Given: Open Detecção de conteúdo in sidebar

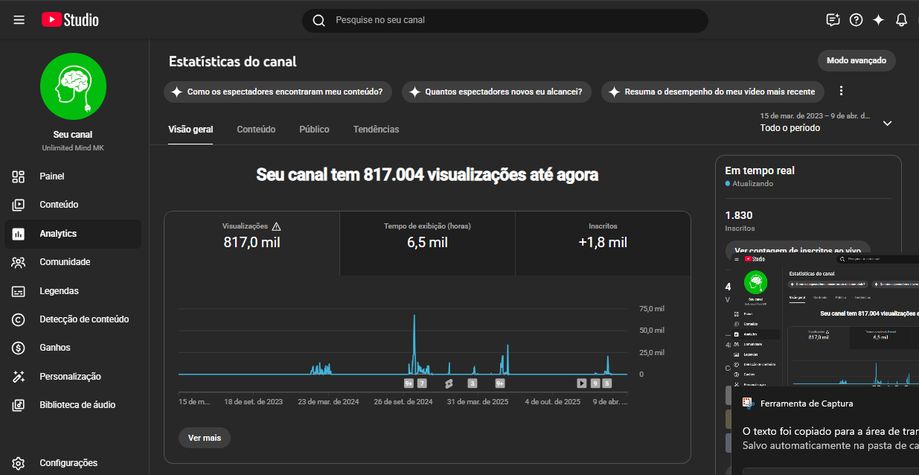Looking at the screenshot, I should tap(73, 319).
